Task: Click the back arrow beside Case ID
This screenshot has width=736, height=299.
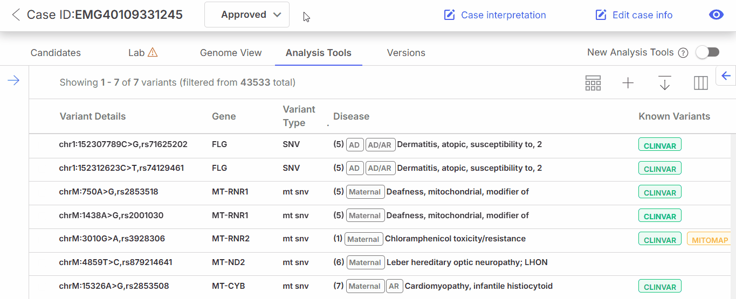Action: (16, 15)
